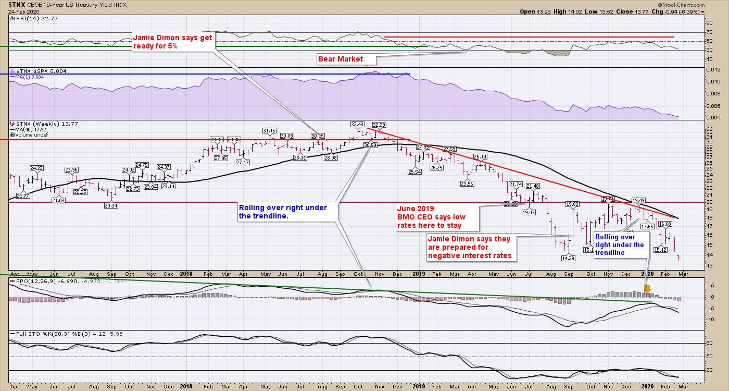
Task: Click the $TNX:$SPX area chart icon
Action: click(x=12, y=71)
